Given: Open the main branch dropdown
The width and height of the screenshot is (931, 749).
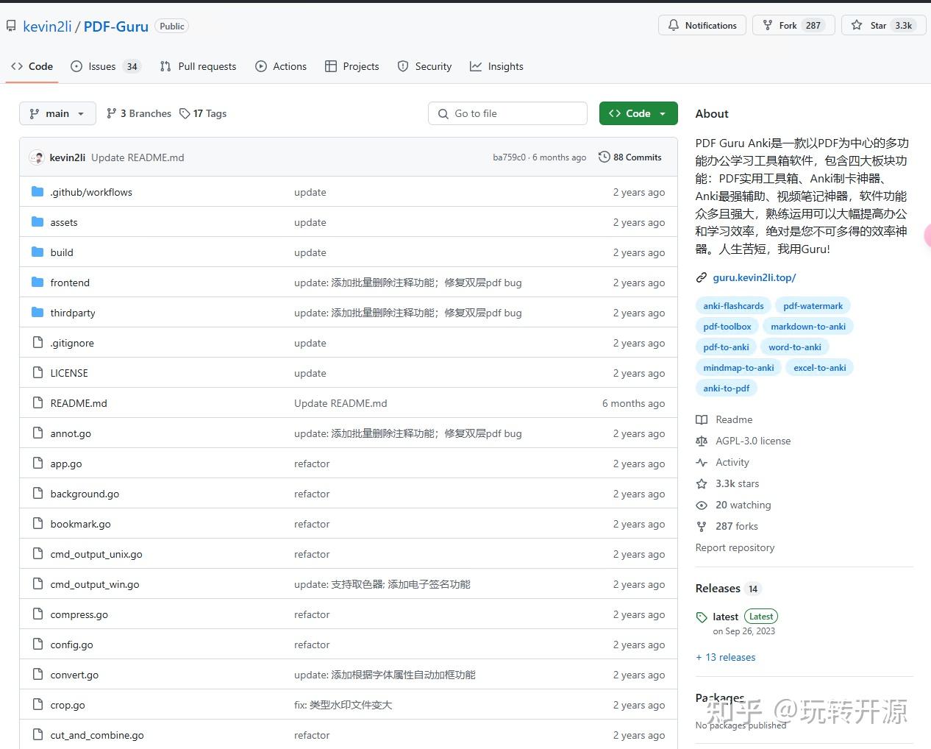Looking at the screenshot, I should pyautogui.click(x=57, y=113).
